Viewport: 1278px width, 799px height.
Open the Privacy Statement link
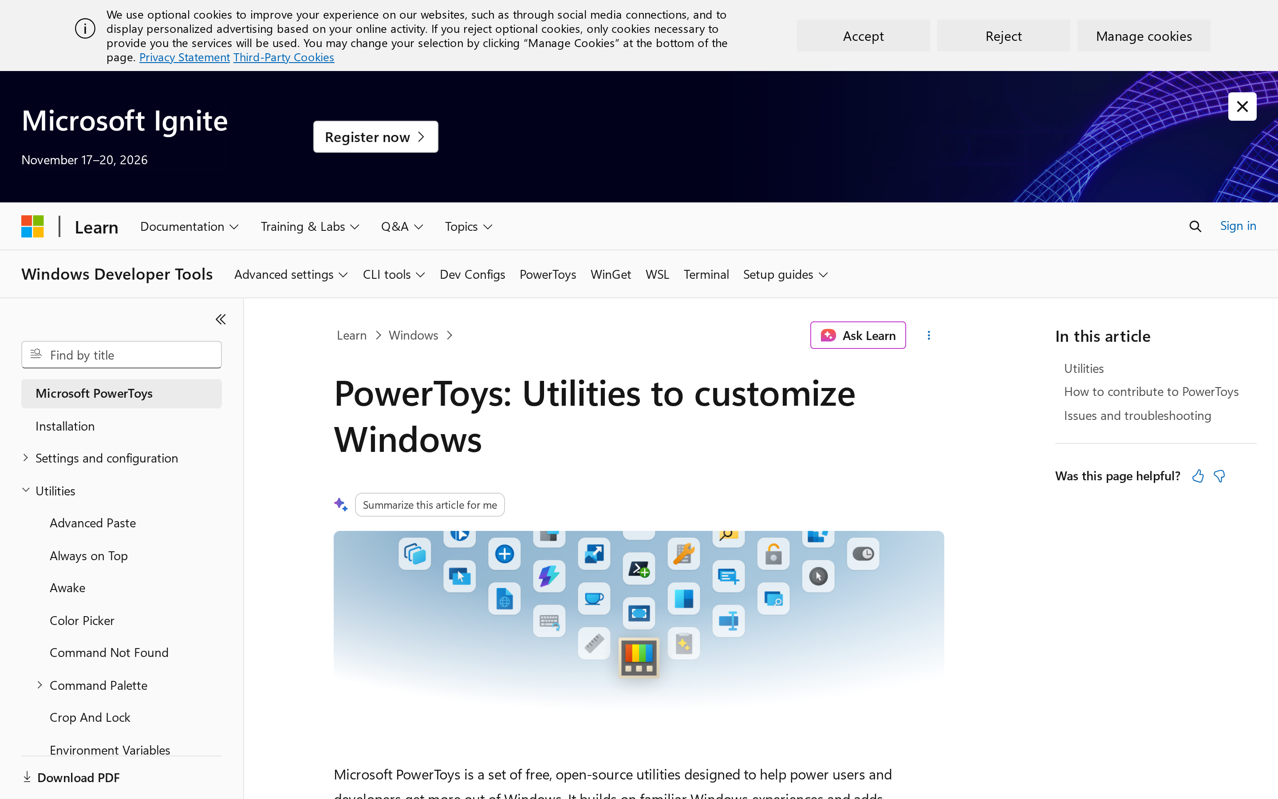[x=184, y=57]
